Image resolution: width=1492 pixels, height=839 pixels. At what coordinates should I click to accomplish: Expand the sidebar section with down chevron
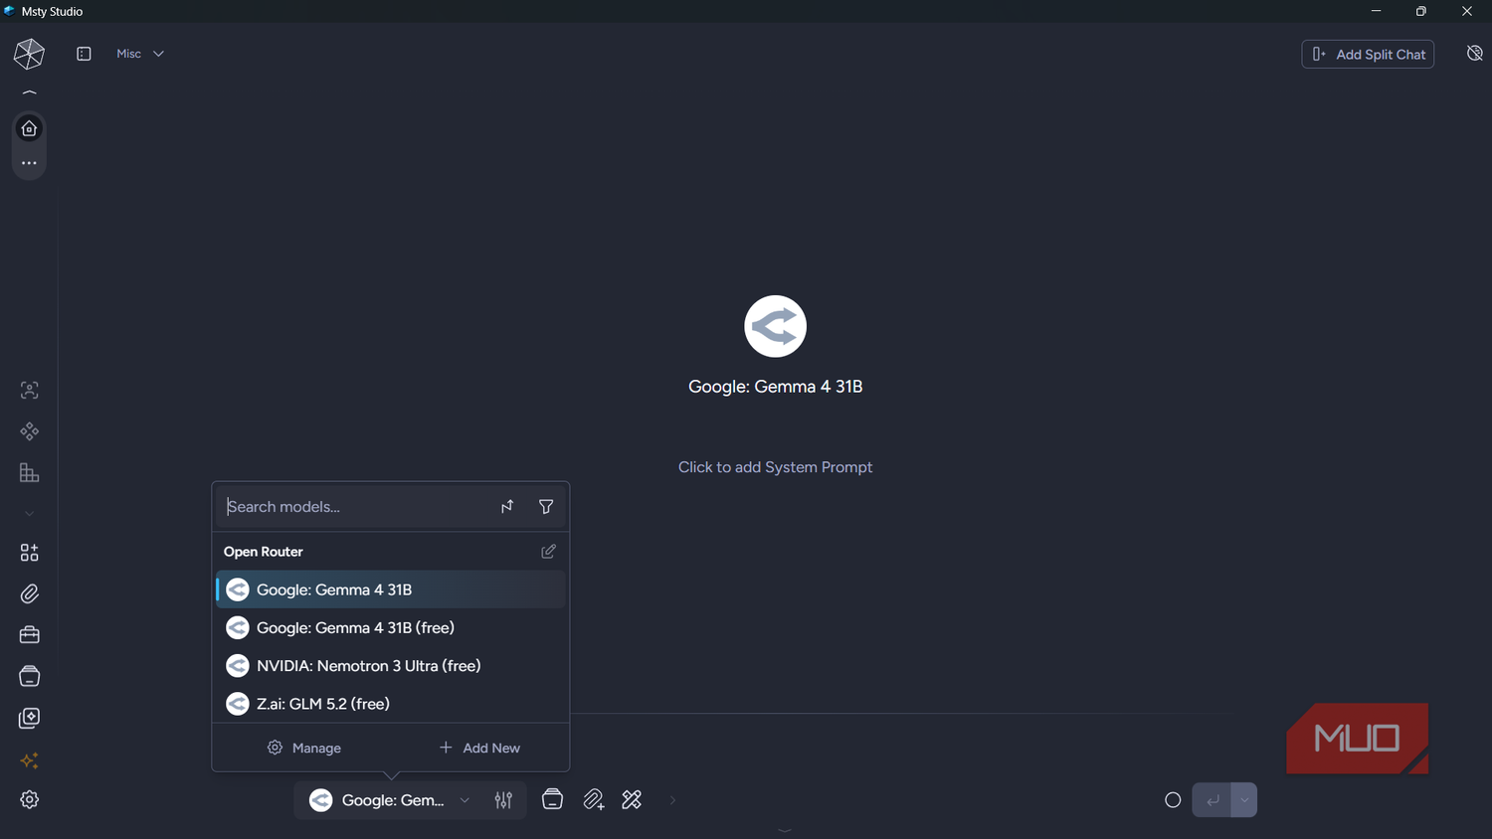pos(29,514)
